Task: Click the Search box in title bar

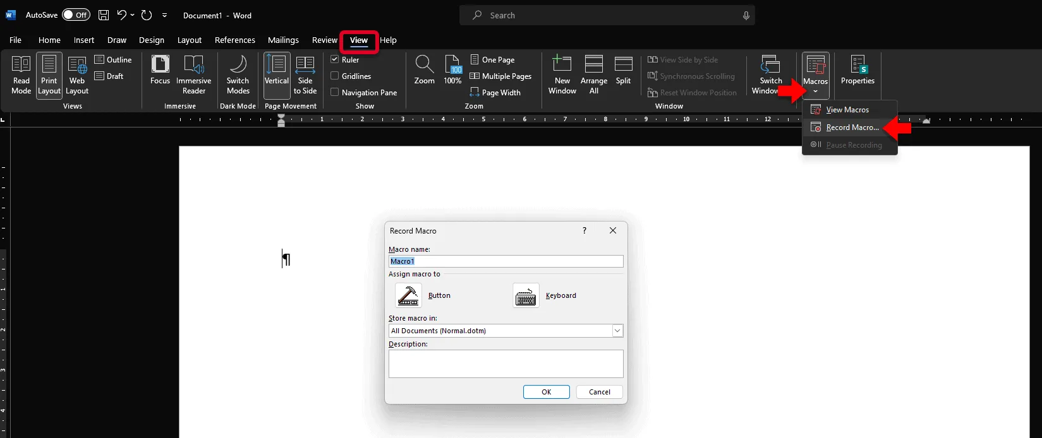Action: pos(607,15)
